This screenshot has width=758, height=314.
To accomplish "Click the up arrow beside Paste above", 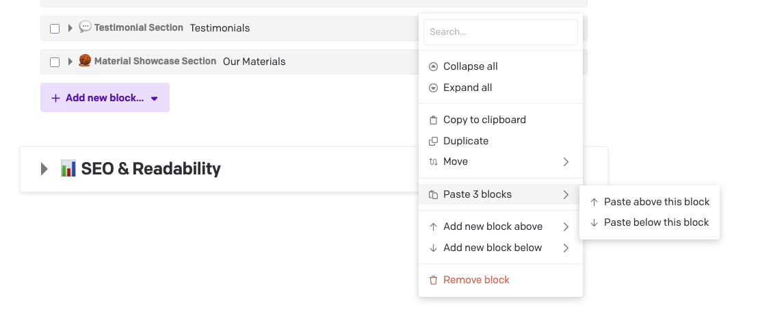I will click(594, 202).
